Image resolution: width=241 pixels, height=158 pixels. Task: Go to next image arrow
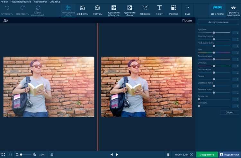point(117,154)
